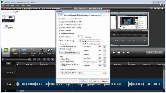Click the rewind playback button
The image size is (166, 93).
114,52
